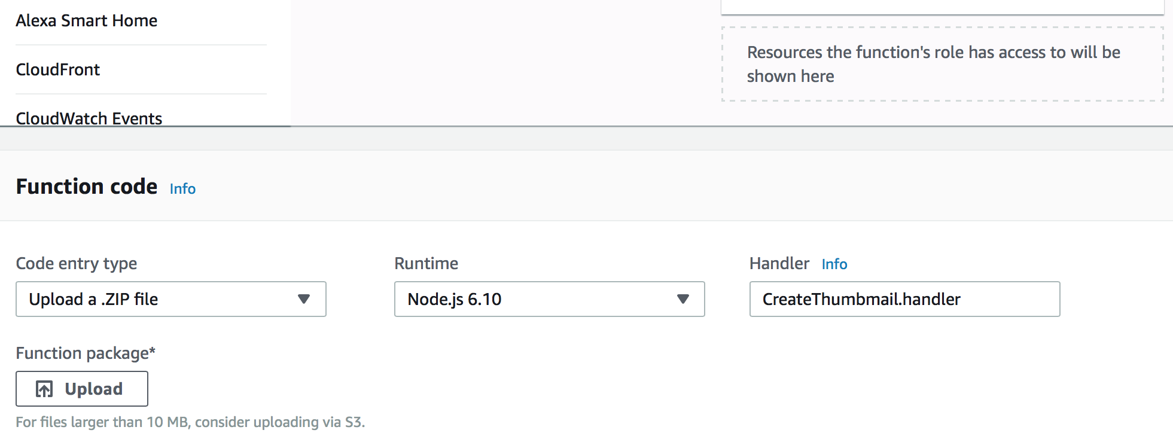The image size is (1173, 436).
Task: Click the Code entry type label
Action: pos(77,264)
